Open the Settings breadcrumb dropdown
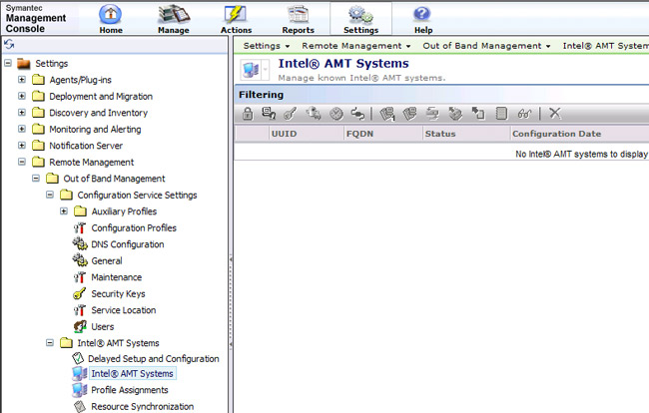 (266, 46)
